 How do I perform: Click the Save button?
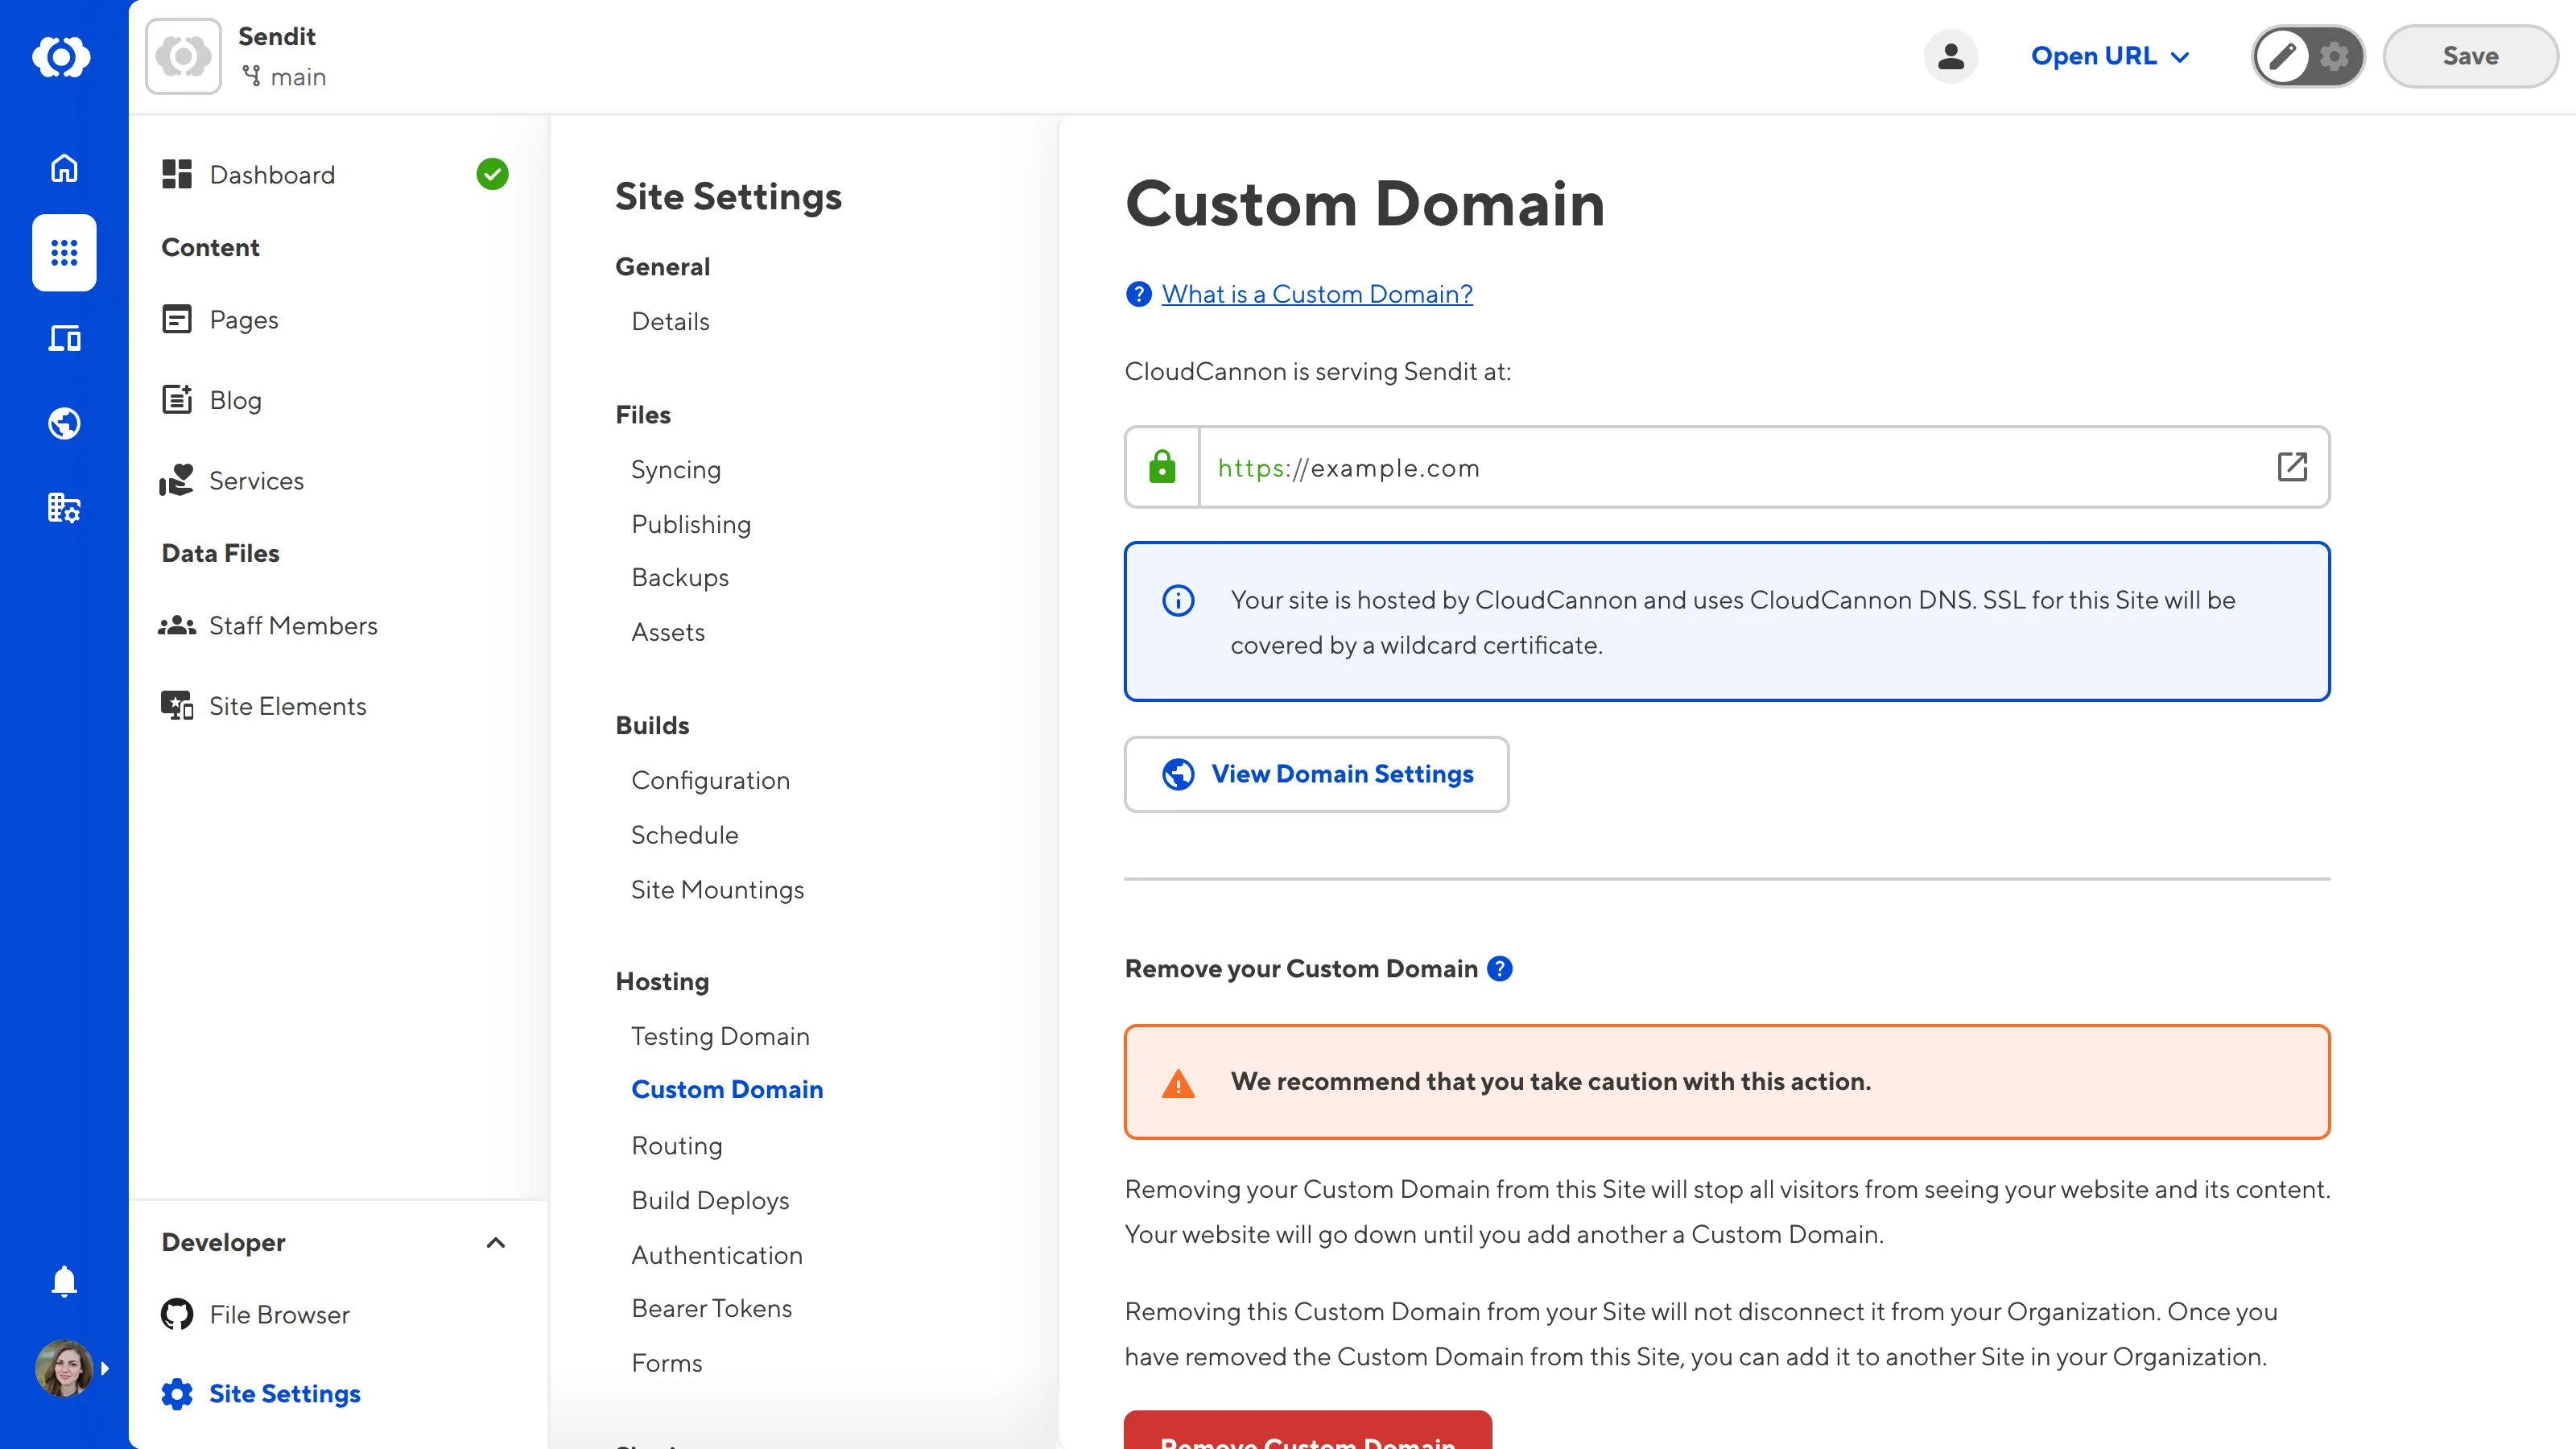[2469, 56]
